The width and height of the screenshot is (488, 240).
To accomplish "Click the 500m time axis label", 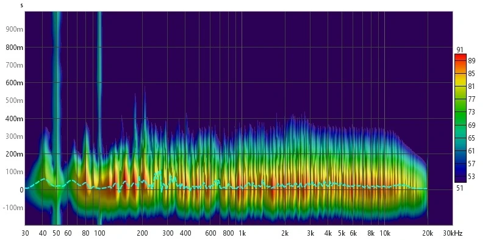I will (x=14, y=101).
